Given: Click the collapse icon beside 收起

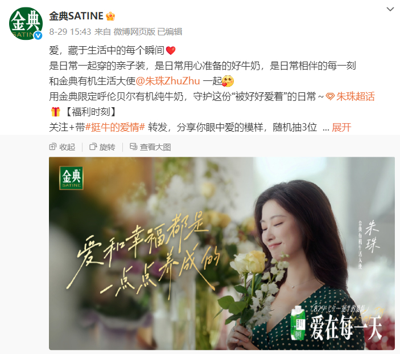Looking at the screenshot, I should tap(52, 147).
